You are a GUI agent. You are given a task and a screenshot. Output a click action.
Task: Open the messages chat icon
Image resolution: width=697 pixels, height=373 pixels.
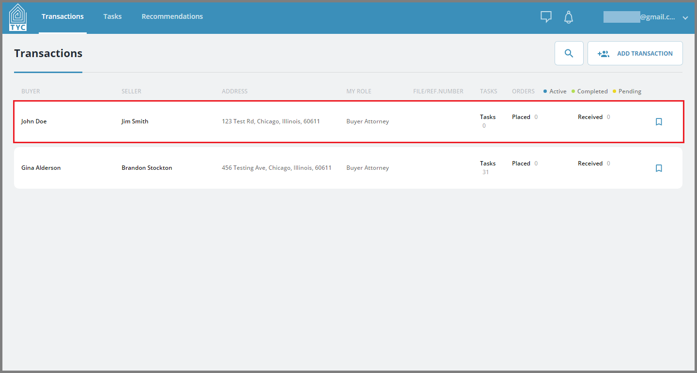point(546,16)
